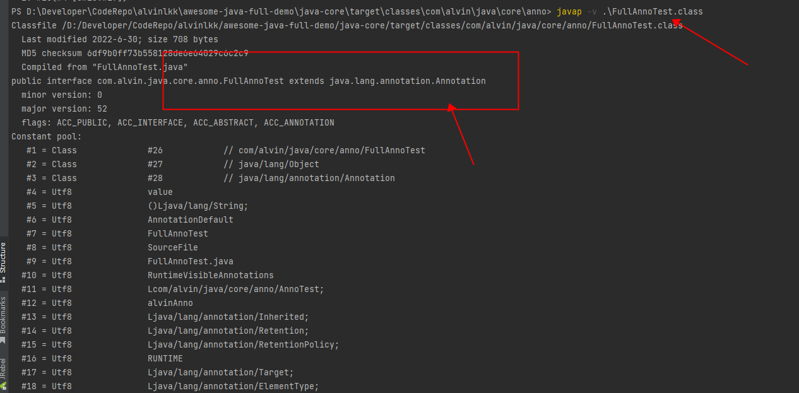799x393 pixels.
Task: Click the '#27' reference on entry #2
Action: click(x=155, y=164)
